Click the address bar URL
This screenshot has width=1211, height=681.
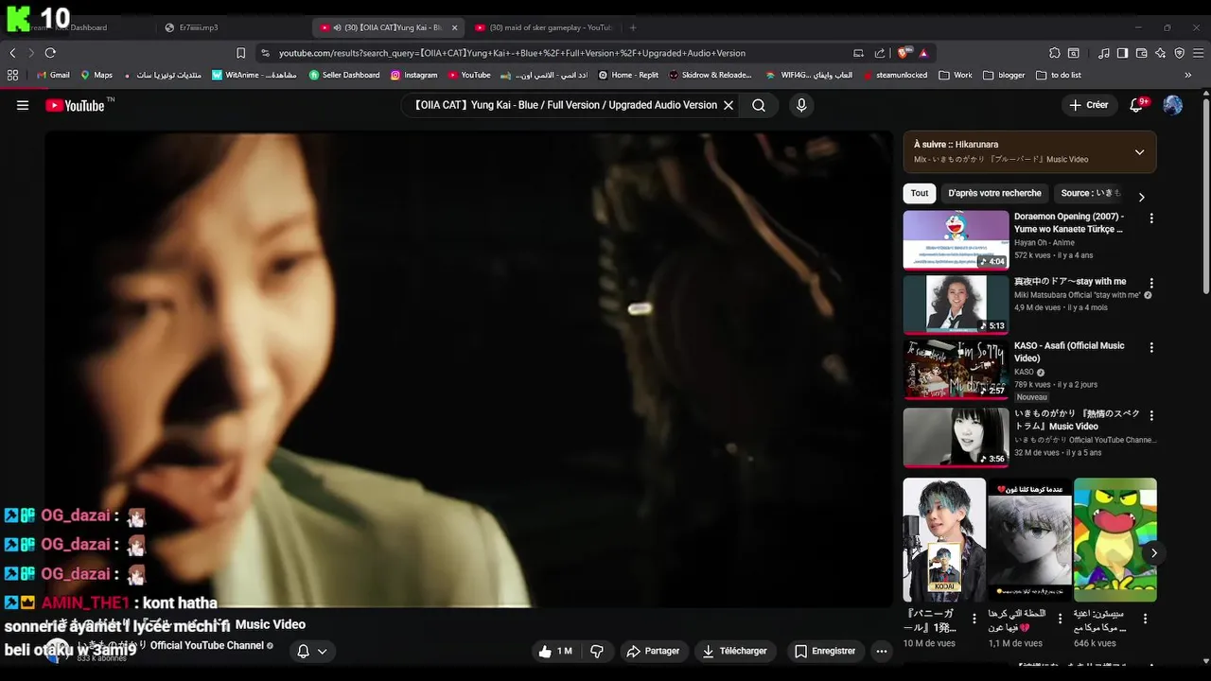(x=512, y=53)
